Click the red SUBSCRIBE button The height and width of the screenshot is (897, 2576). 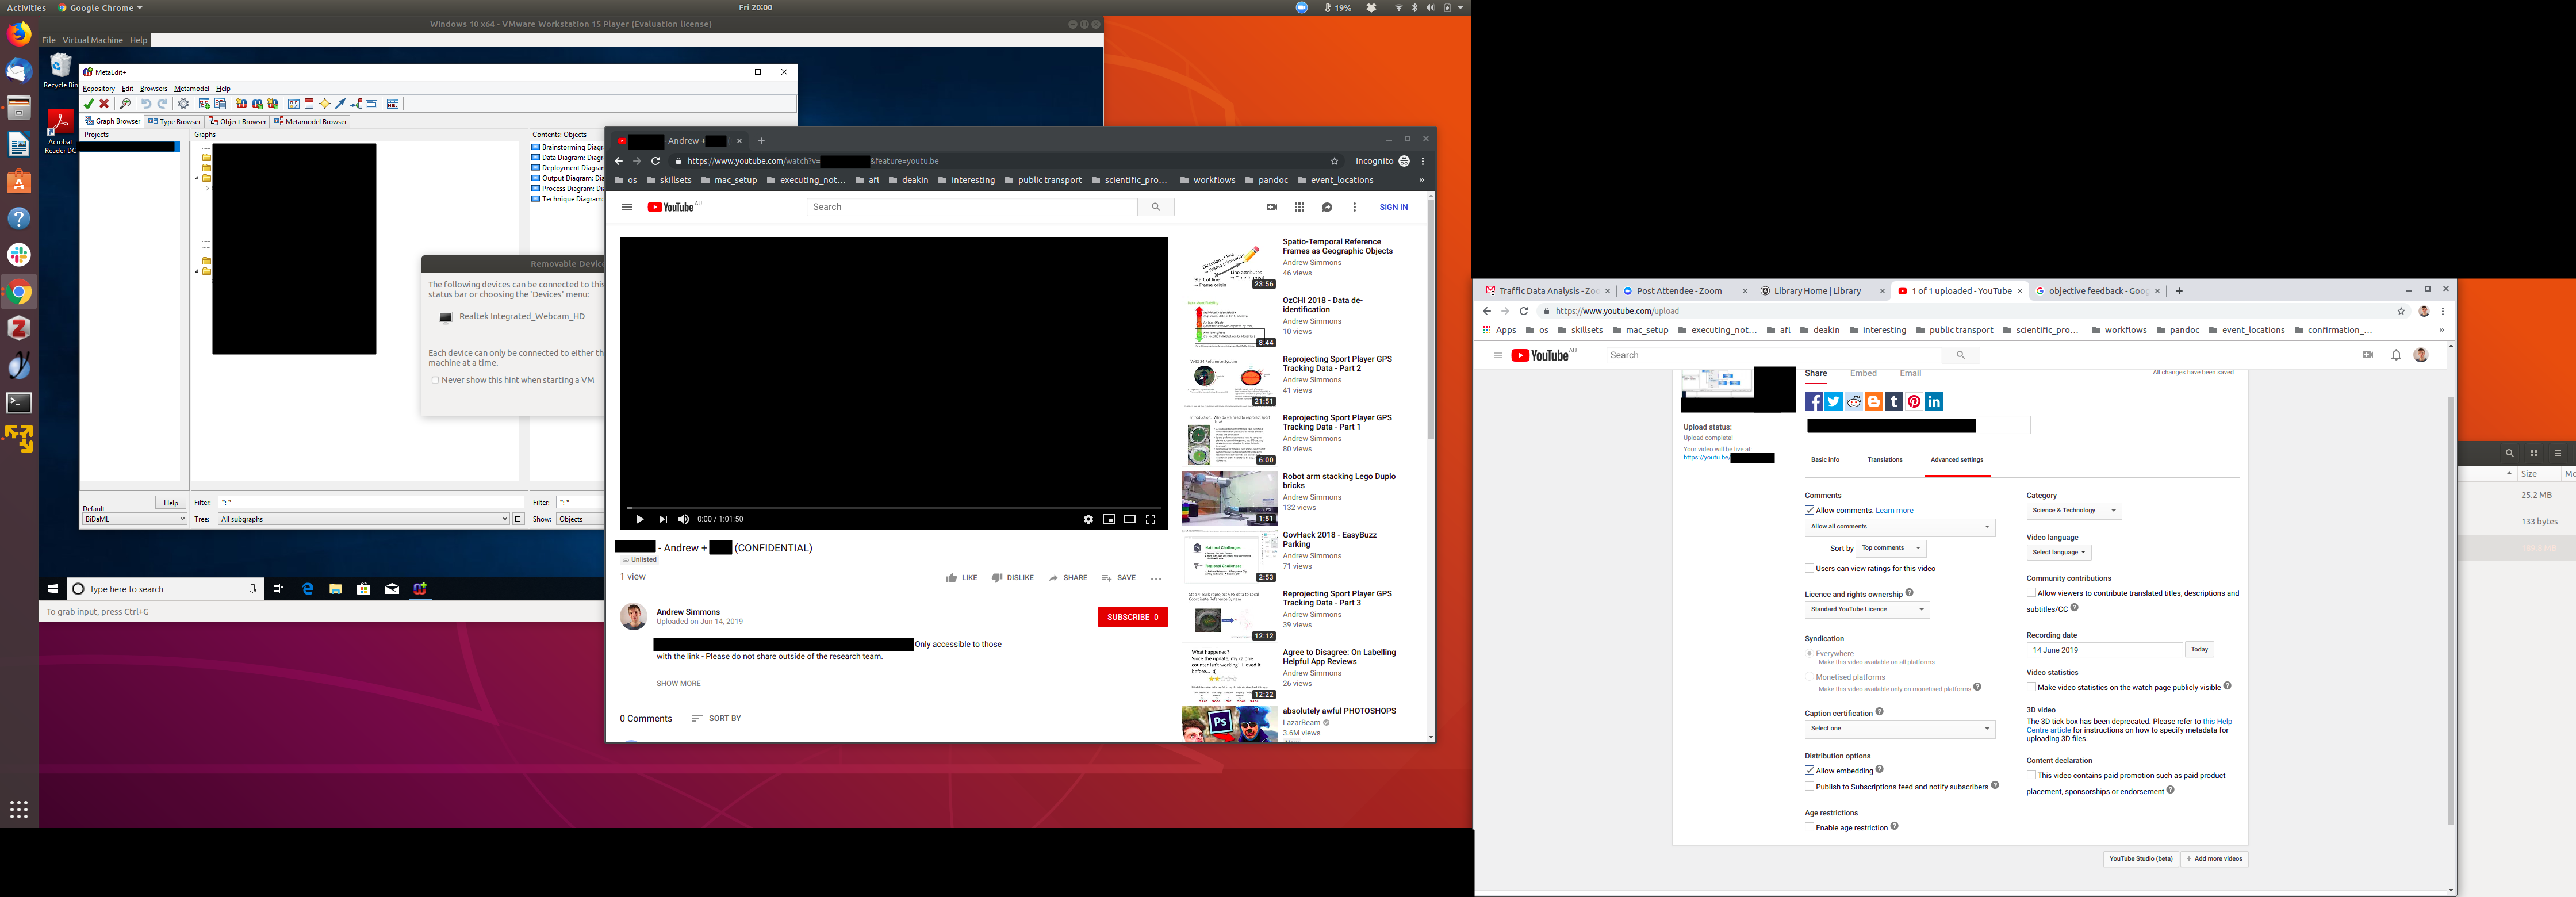1132,617
